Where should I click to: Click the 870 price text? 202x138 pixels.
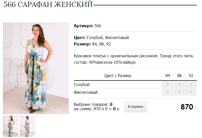click(187, 107)
